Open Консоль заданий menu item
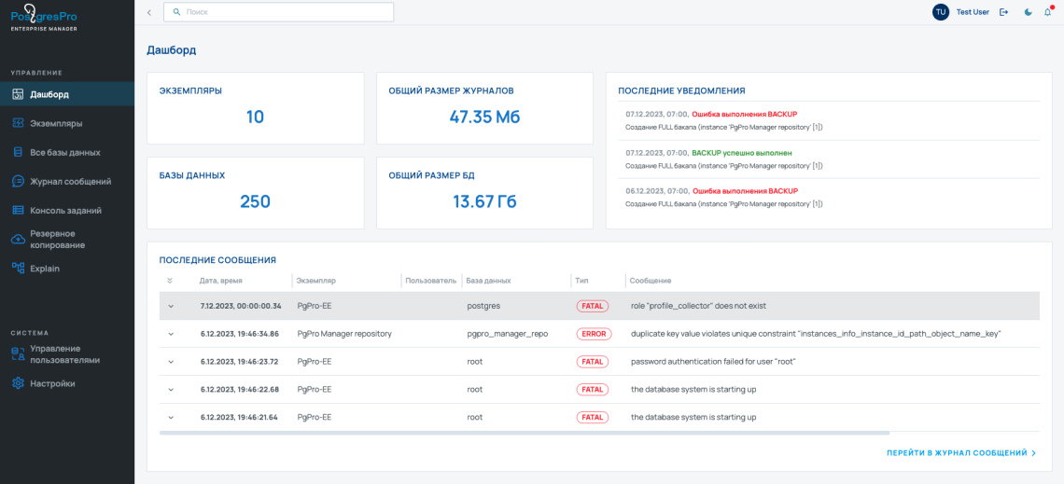The width and height of the screenshot is (1064, 484). click(67, 210)
